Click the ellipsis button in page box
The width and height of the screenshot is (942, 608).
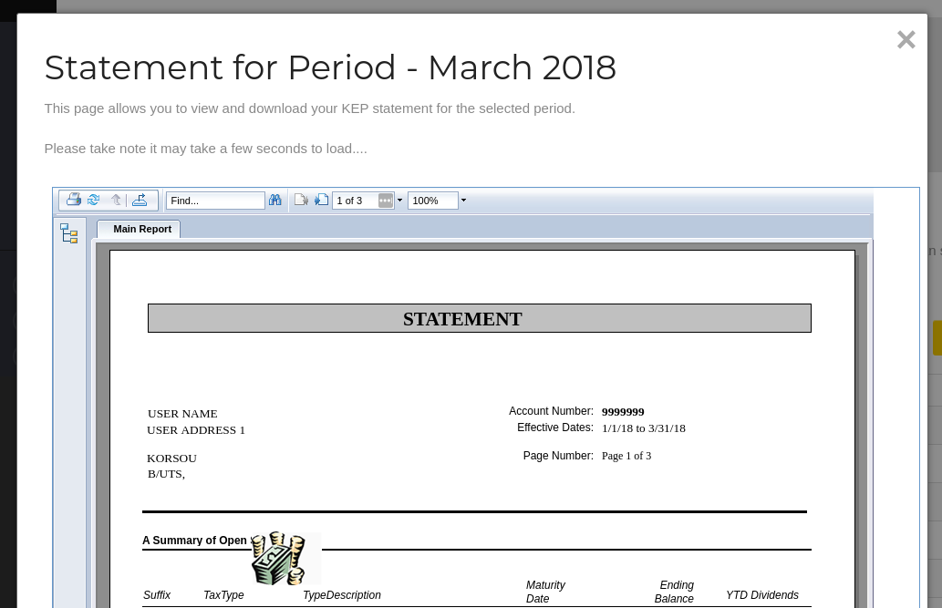(x=386, y=201)
